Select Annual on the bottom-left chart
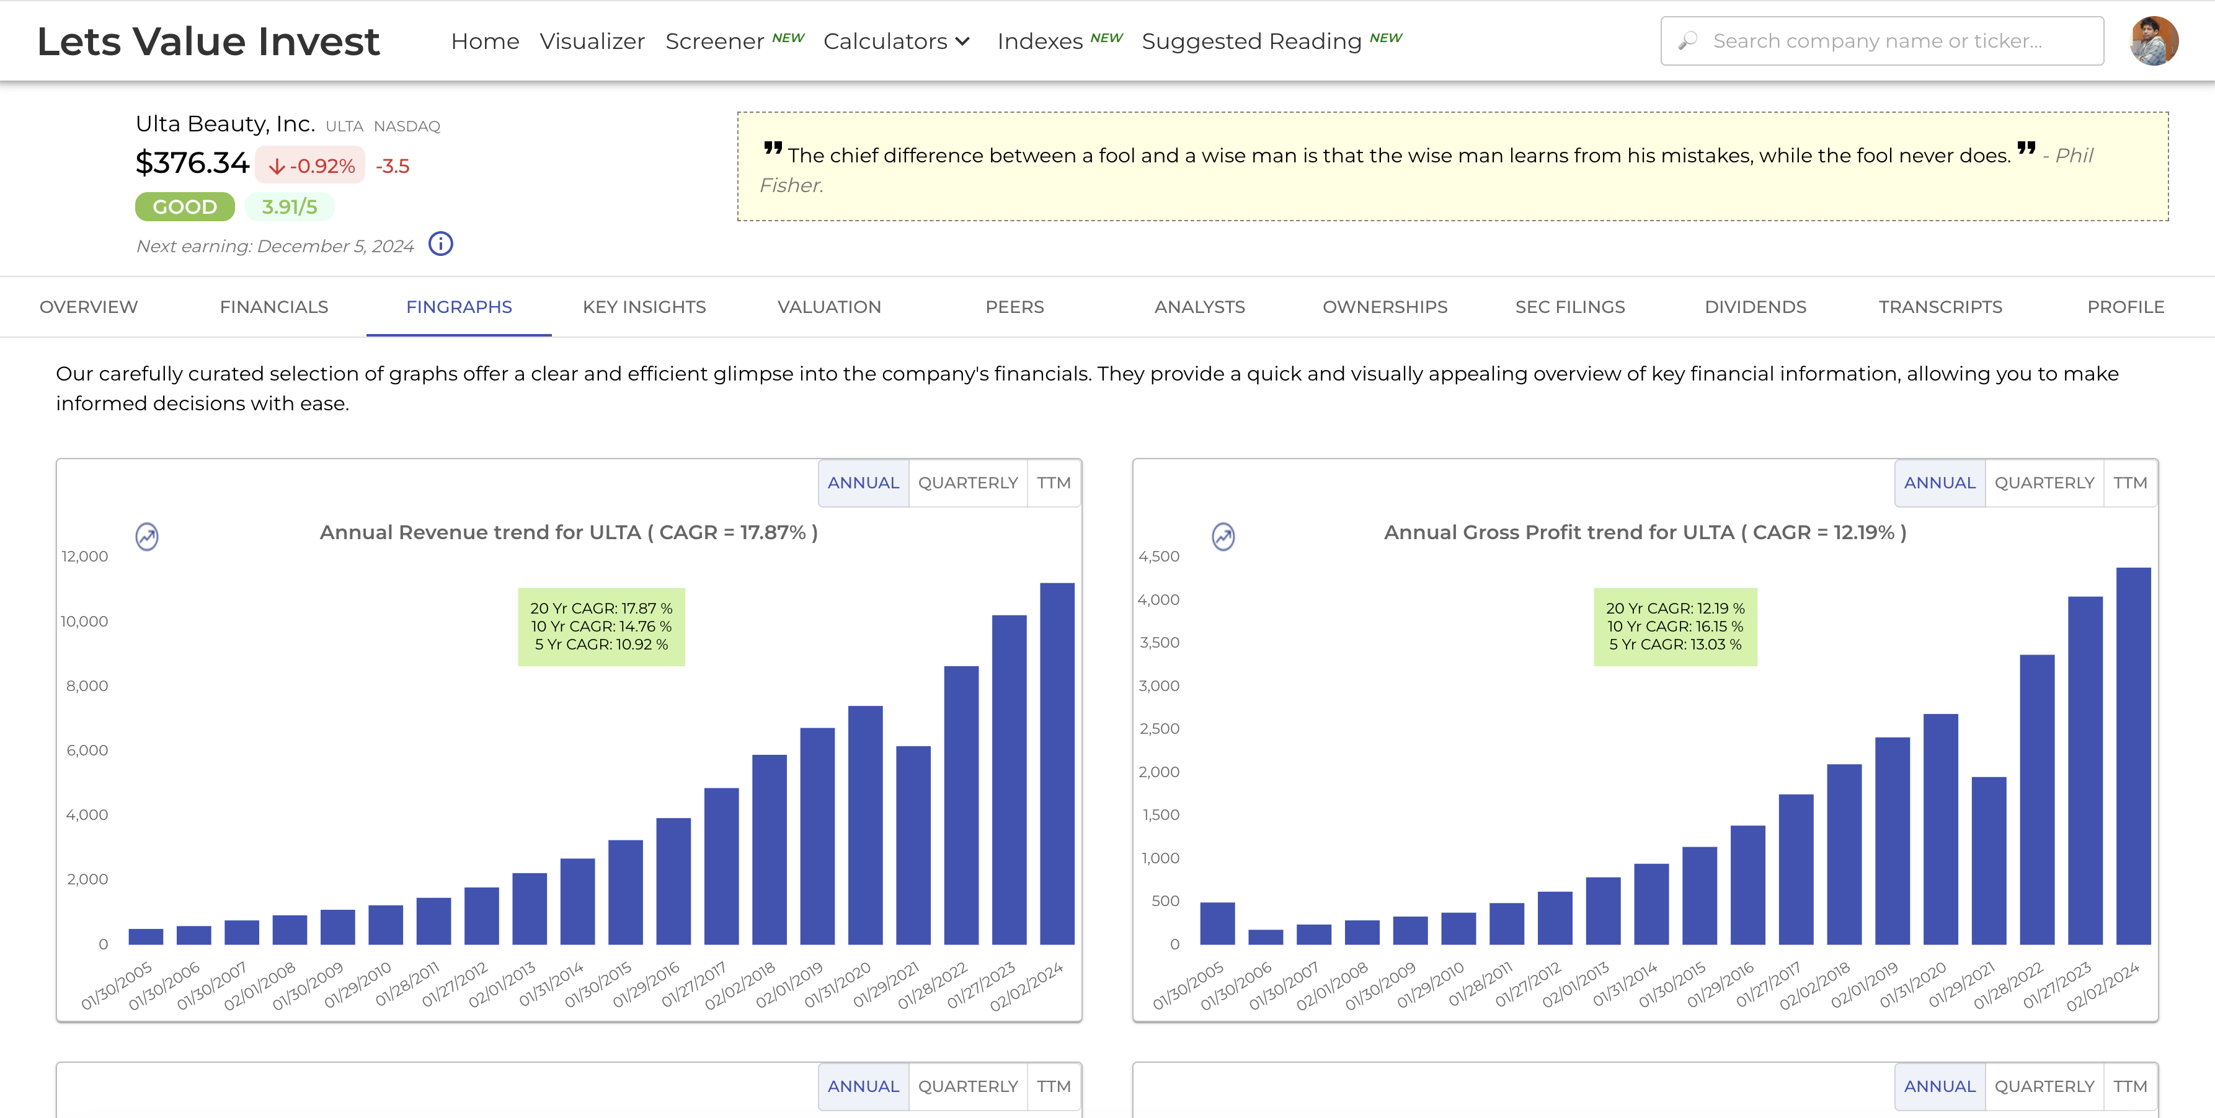This screenshot has width=2215, height=1118. (863, 1086)
